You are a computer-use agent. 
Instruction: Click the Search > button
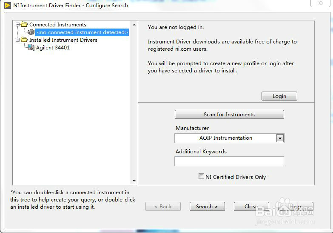207,207
